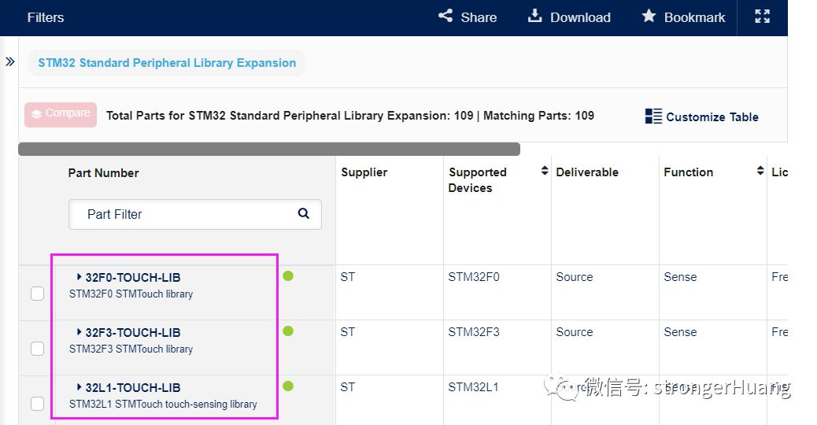Click Customize Table link
This screenshot has height=425, width=817.
(712, 117)
